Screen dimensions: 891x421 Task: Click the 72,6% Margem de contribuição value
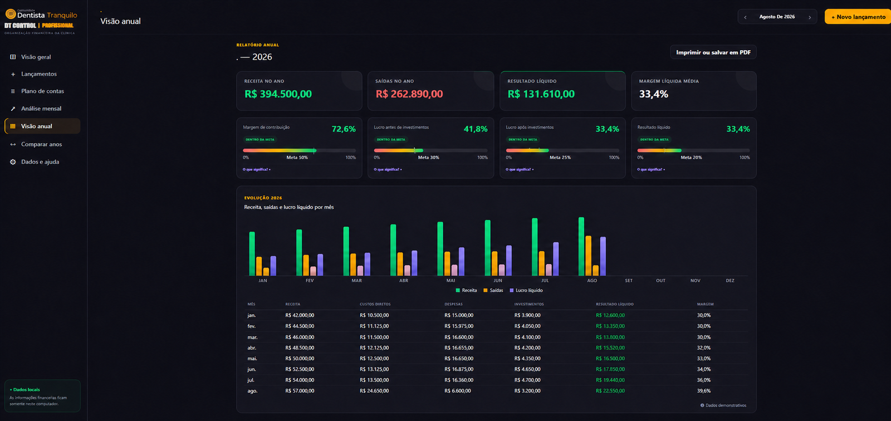click(344, 129)
